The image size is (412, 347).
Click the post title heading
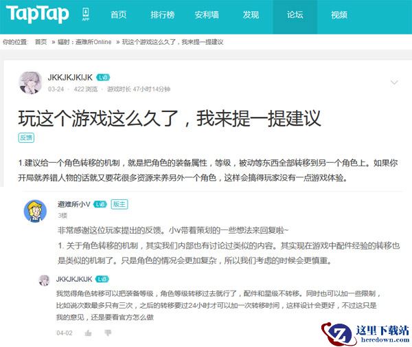[x=170, y=118]
